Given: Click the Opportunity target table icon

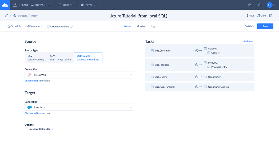Looking at the screenshot, I should [205, 77].
